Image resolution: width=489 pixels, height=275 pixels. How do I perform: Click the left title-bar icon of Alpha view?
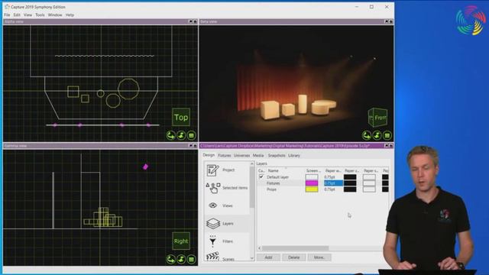tap(191, 21)
